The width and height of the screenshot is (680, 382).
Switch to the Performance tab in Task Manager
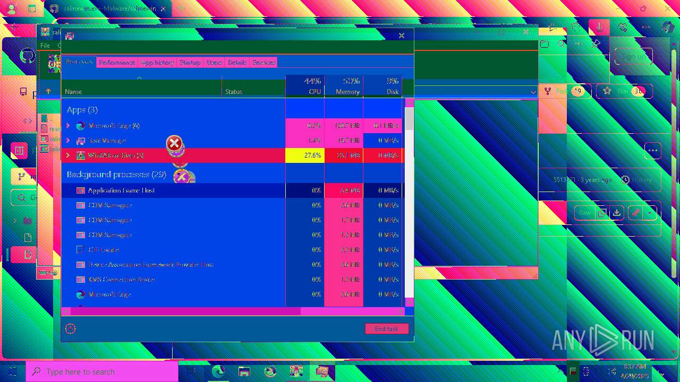[117, 62]
